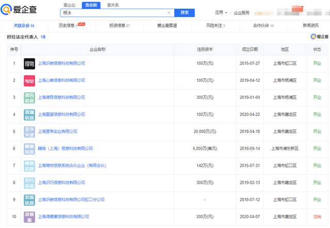
Task: Open the 识装信息 icon for 虹口分公司
Action: [29, 200]
